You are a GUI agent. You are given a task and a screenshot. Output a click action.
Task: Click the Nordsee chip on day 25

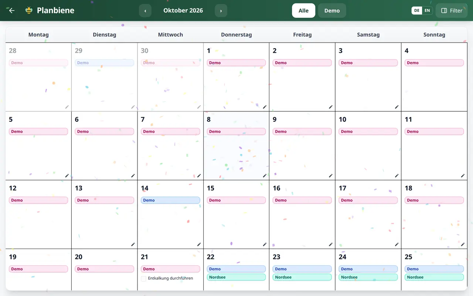[x=434, y=277]
